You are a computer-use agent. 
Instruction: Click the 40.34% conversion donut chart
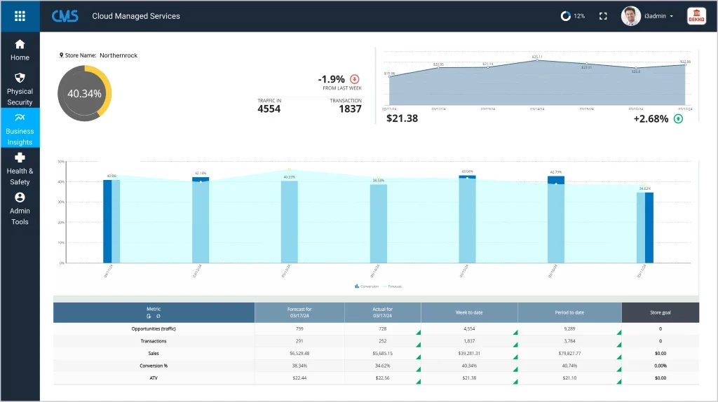point(84,93)
